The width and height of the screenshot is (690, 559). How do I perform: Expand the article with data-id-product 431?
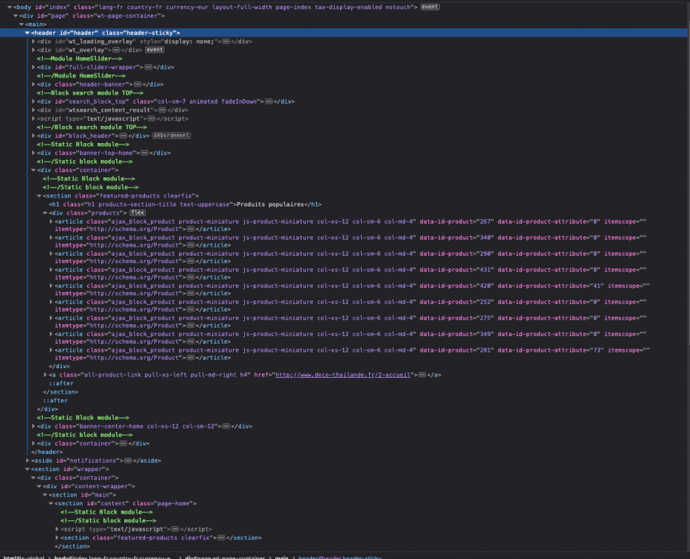point(51,270)
